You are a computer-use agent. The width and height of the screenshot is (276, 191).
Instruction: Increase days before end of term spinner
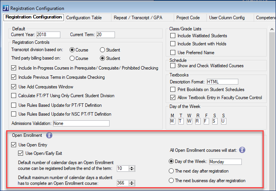[132, 167]
